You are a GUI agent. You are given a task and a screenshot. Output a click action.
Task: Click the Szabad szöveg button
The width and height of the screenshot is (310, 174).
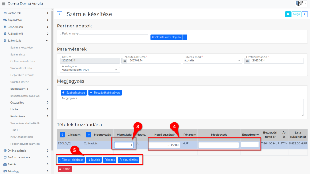point(73,93)
